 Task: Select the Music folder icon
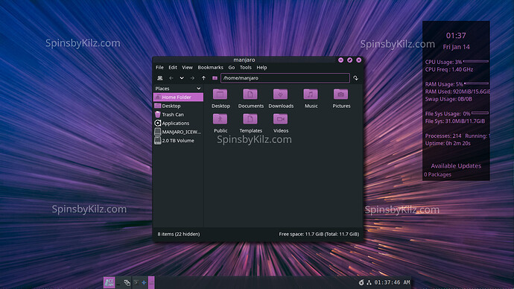pyautogui.click(x=311, y=95)
